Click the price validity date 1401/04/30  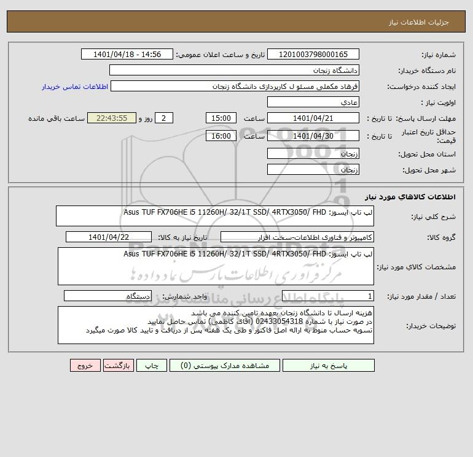coord(313,136)
